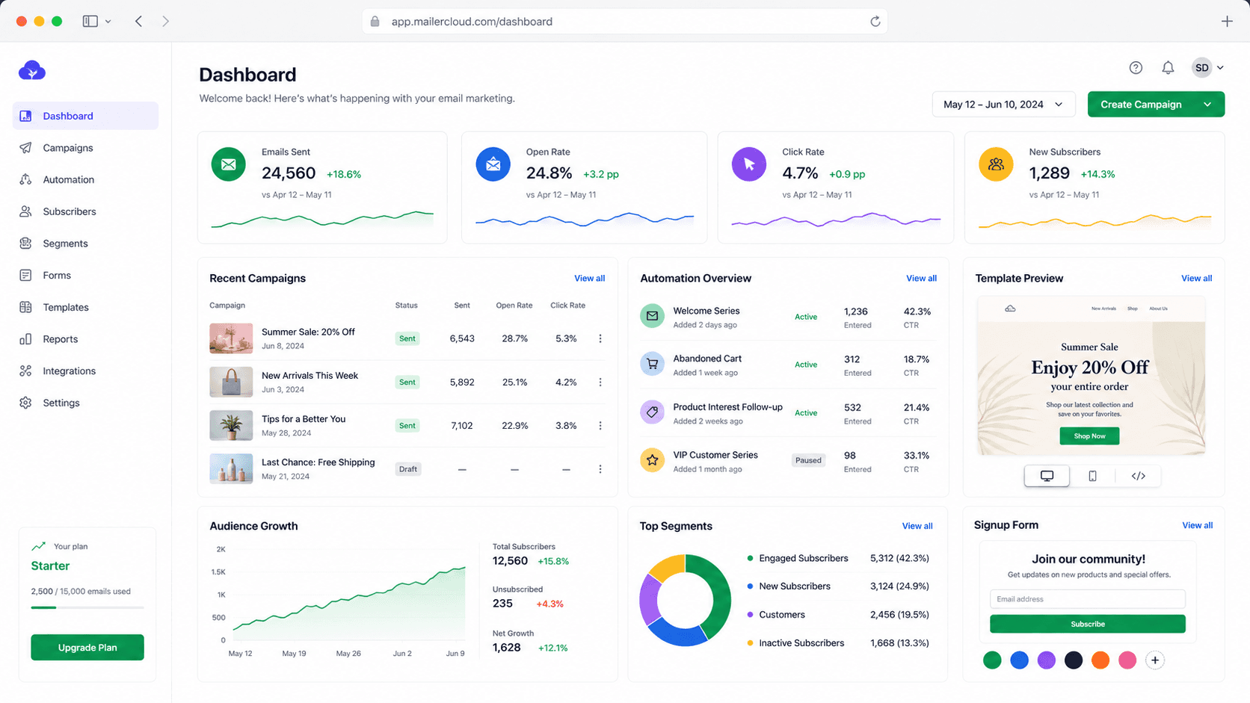Click the Click Rate cursor icon
The image size is (1250, 703).
749,164
